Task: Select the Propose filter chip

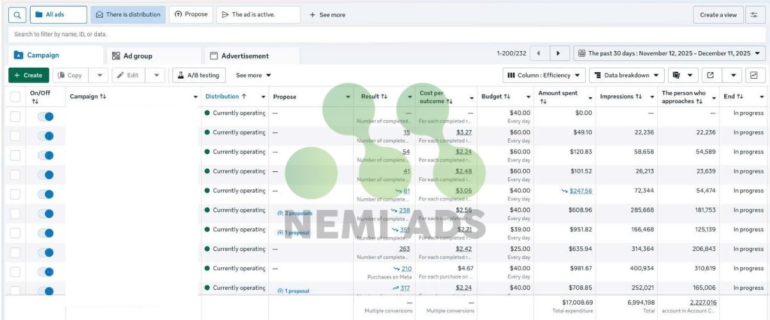Action: click(191, 15)
